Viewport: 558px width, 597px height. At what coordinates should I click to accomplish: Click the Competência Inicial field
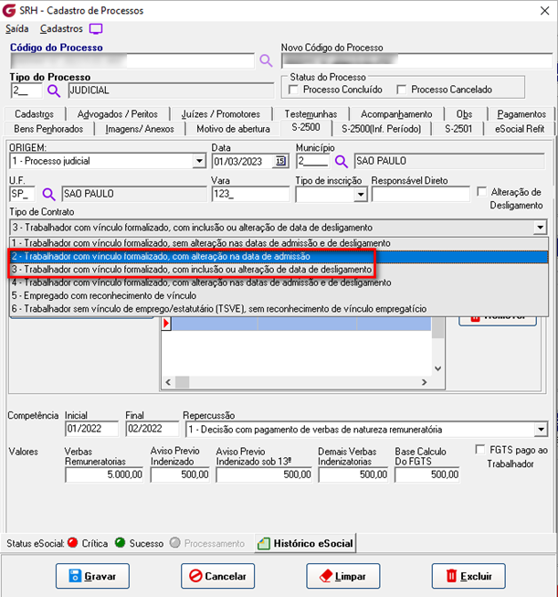point(91,429)
